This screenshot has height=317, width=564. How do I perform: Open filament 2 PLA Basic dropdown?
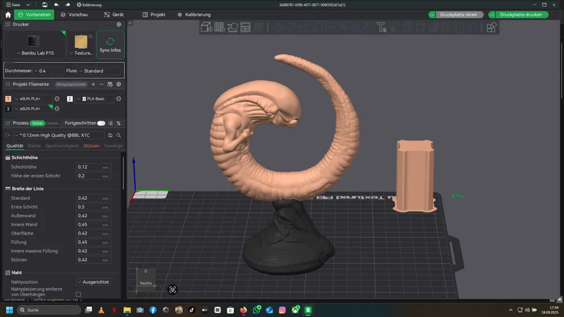[x=95, y=99]
